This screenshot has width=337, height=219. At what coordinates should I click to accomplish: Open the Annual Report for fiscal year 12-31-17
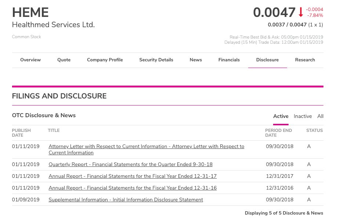[x=133, y=176]
